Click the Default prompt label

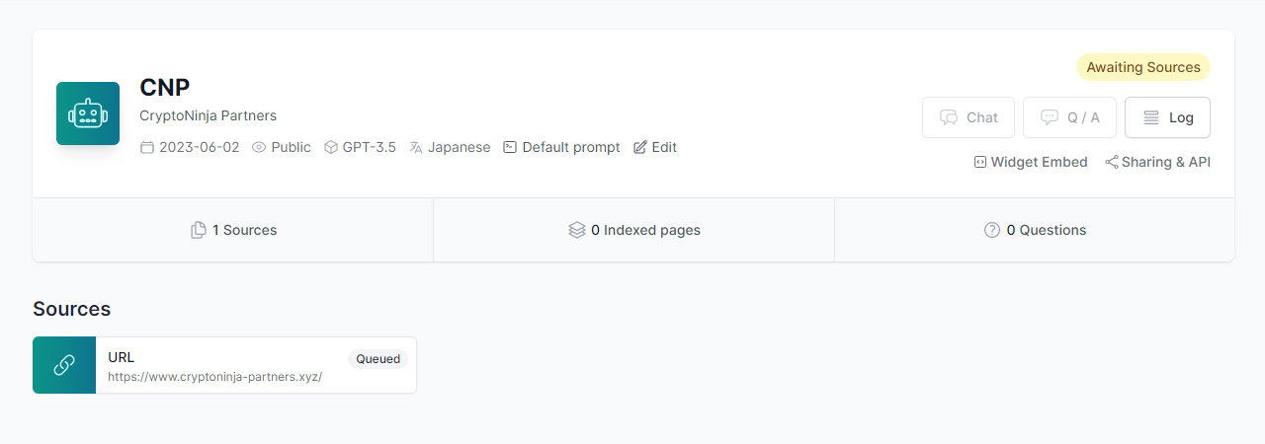coord(571,147)
